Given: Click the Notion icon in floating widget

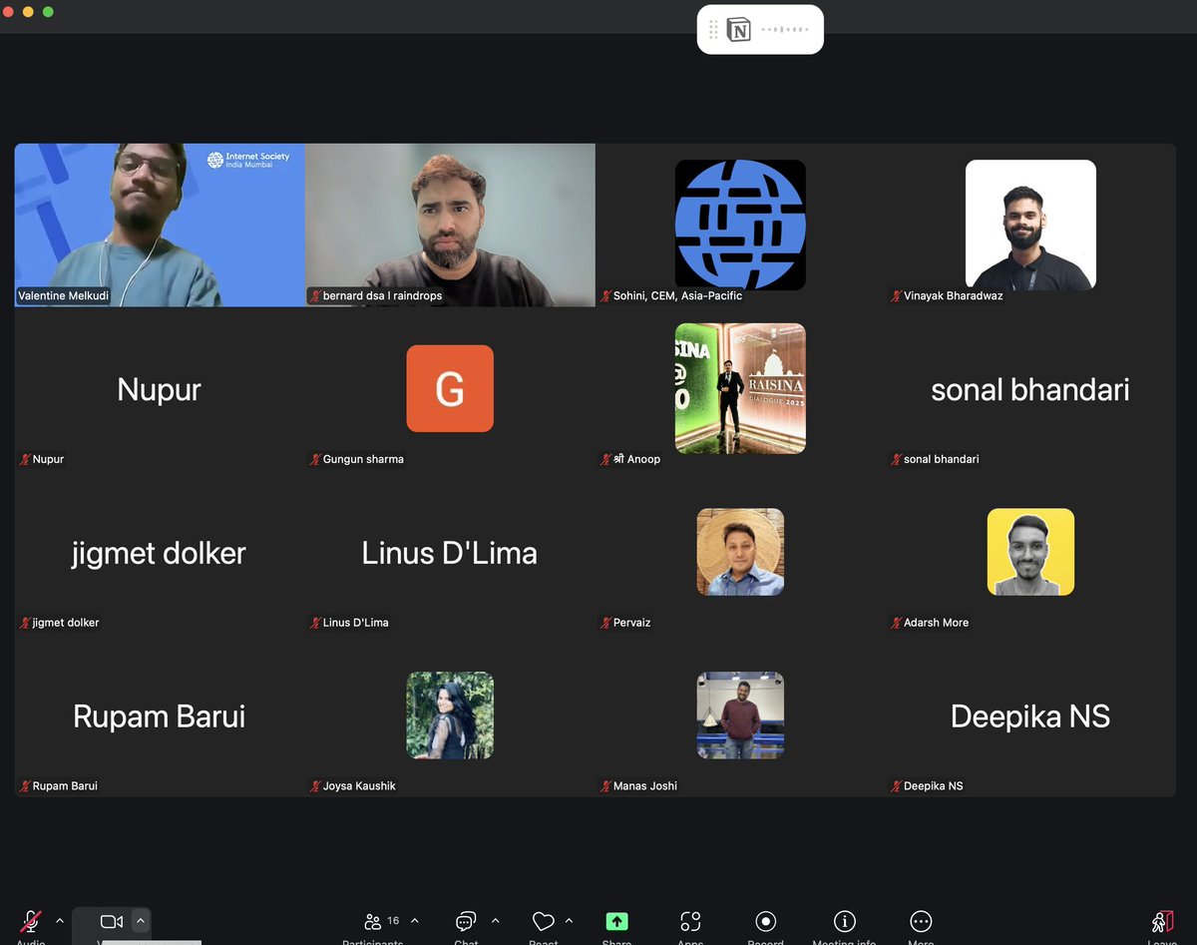Looking at the screenshot, I should pyautogui.click(x=738, y=30).
